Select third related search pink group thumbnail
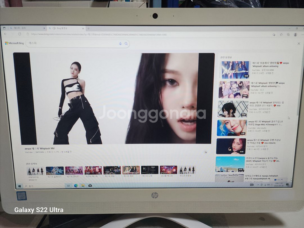This screenshot has width=304, height=228. [74, 171]
